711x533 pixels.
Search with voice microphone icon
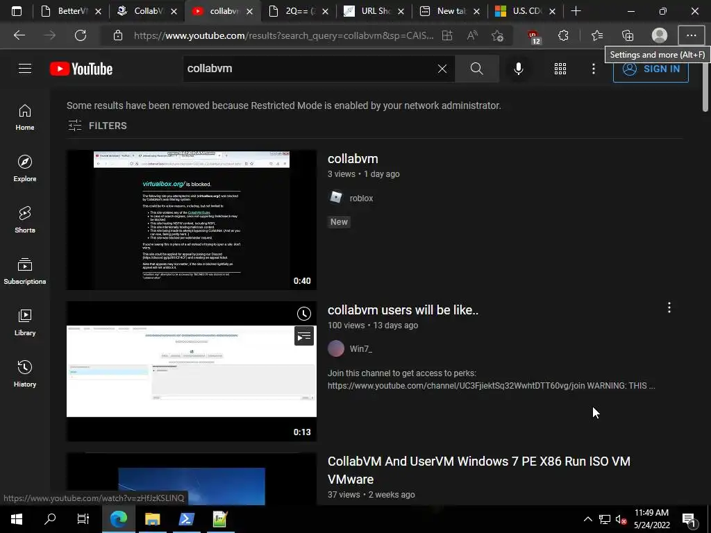pyautogui.click(x=518, y=69)
